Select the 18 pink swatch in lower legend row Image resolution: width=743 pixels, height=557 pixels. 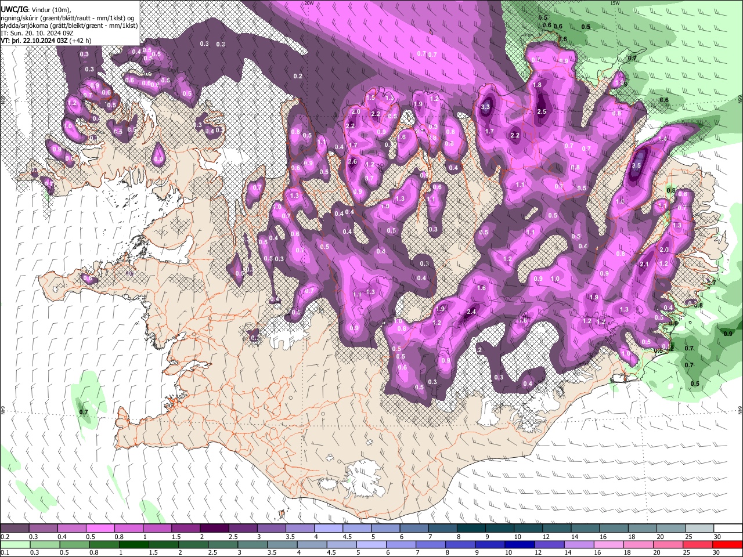(639, 545)
